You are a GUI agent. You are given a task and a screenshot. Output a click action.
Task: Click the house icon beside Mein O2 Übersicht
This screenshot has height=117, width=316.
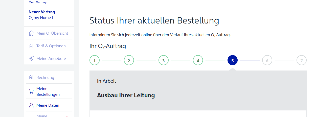tap(31, 33)
